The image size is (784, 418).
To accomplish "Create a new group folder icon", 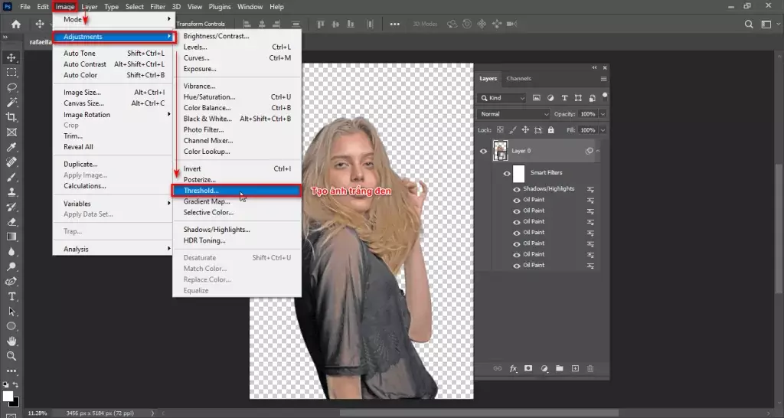I will click(x=560, y=368).
